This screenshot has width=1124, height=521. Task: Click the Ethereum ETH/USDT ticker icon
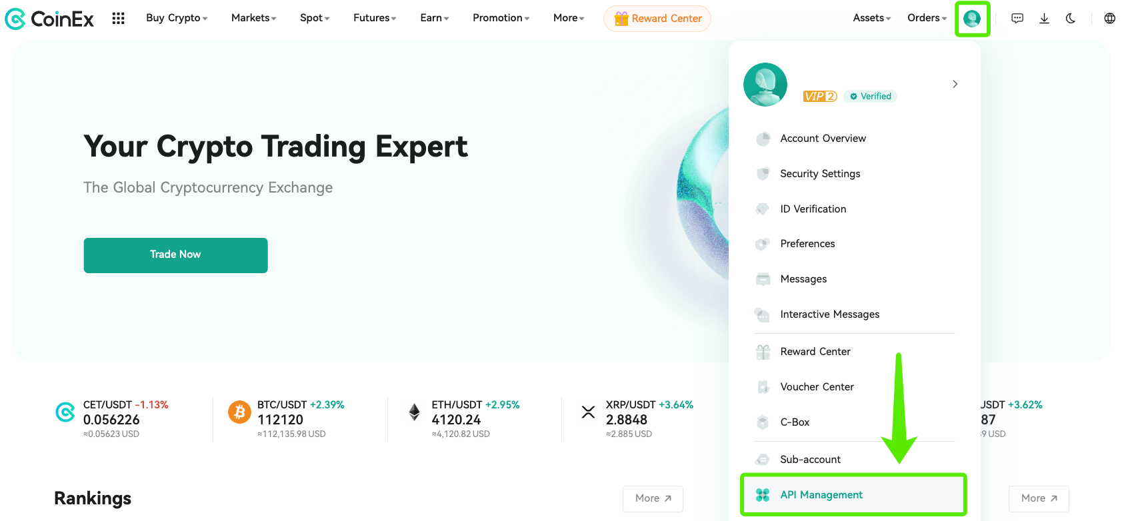(x=414, y=412)
